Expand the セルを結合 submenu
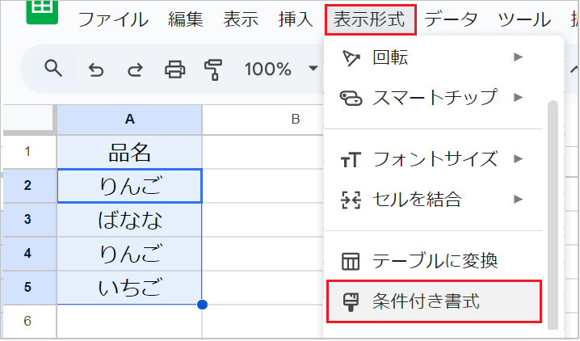The image size is (580, 341). coord(433,200)
